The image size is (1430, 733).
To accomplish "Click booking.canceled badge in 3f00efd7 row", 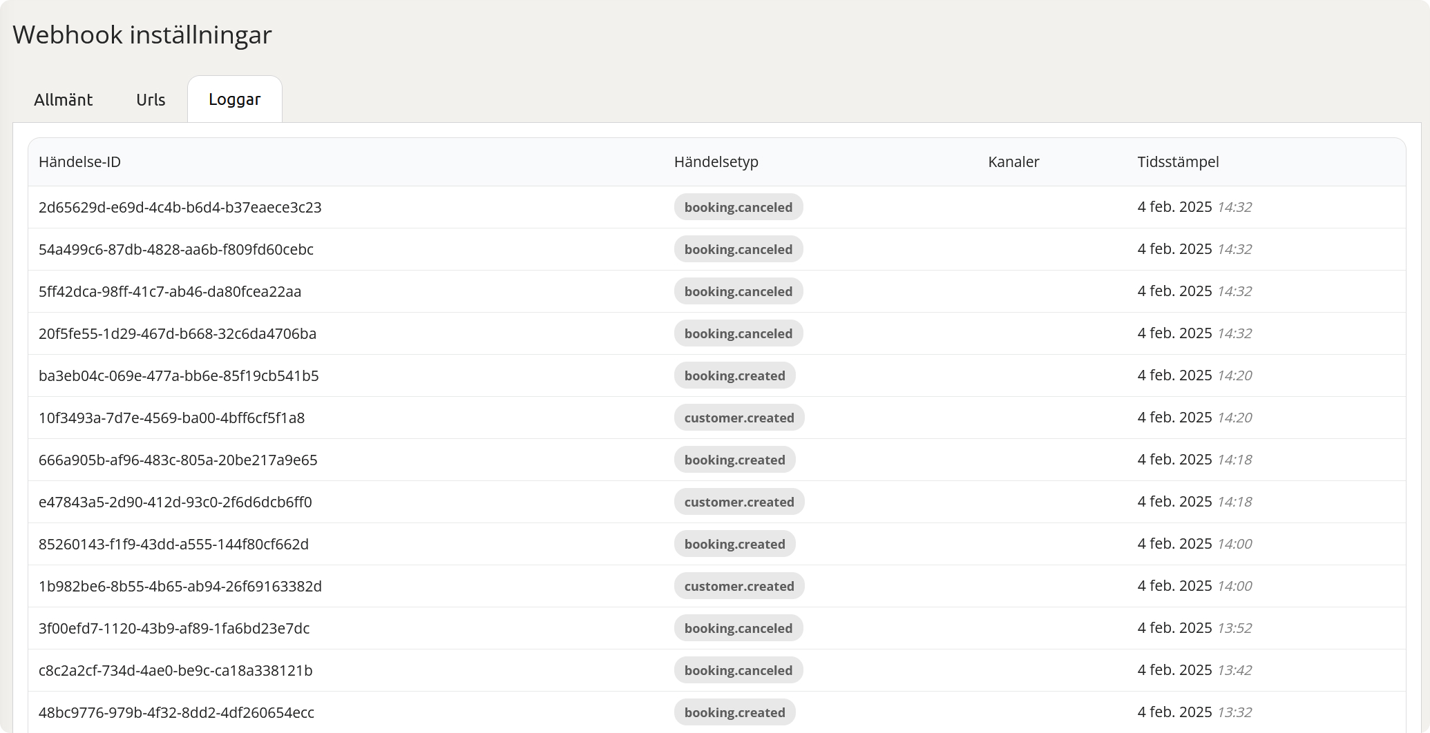I will pos(738,628).
